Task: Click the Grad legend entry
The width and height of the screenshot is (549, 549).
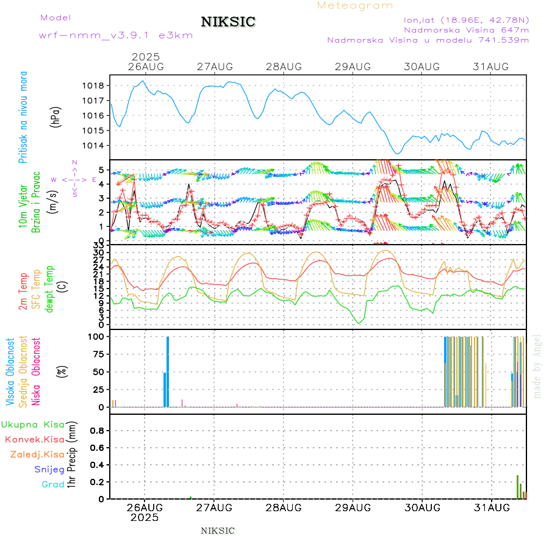Action: point(52,485)
